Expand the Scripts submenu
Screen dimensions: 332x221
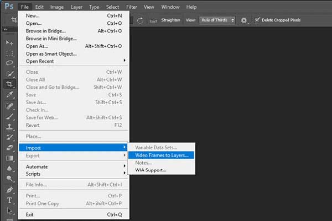pyautogui.click(x=73, y=174)
